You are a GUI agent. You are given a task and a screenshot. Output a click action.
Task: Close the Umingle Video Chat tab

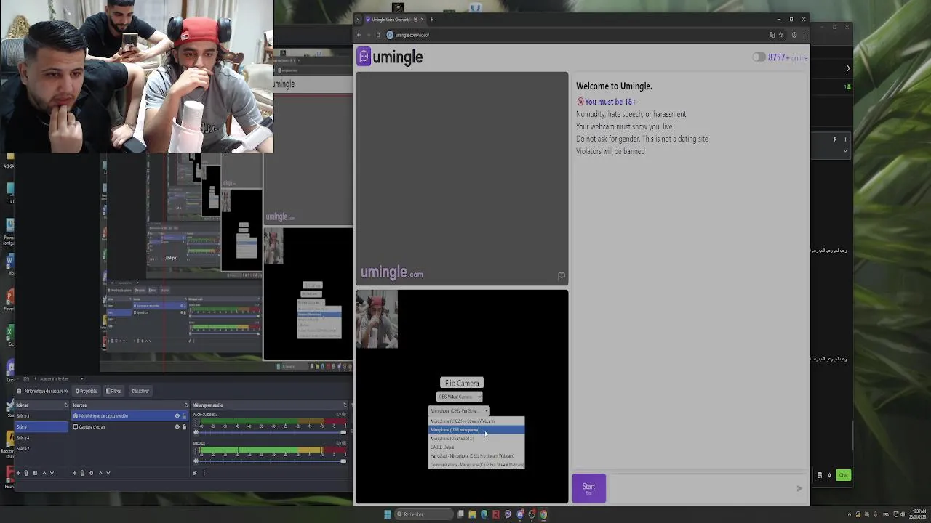point(422,20)
